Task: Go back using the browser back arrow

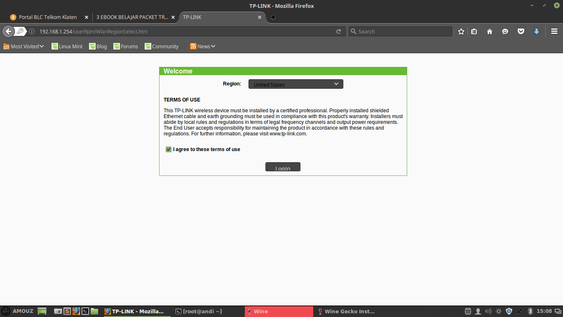Action: (x=8, y=31)
